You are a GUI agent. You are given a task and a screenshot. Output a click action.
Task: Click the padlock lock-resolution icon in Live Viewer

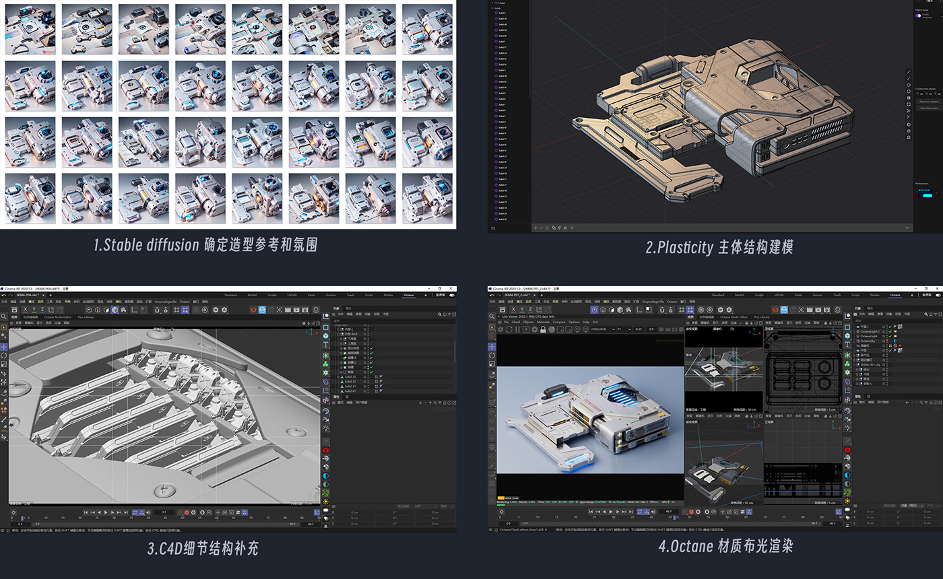[x=544, y=329]
